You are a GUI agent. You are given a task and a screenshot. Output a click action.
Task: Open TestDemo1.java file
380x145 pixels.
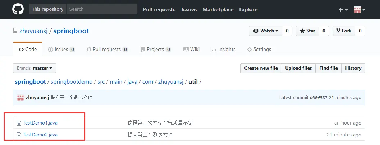[40, 123]
